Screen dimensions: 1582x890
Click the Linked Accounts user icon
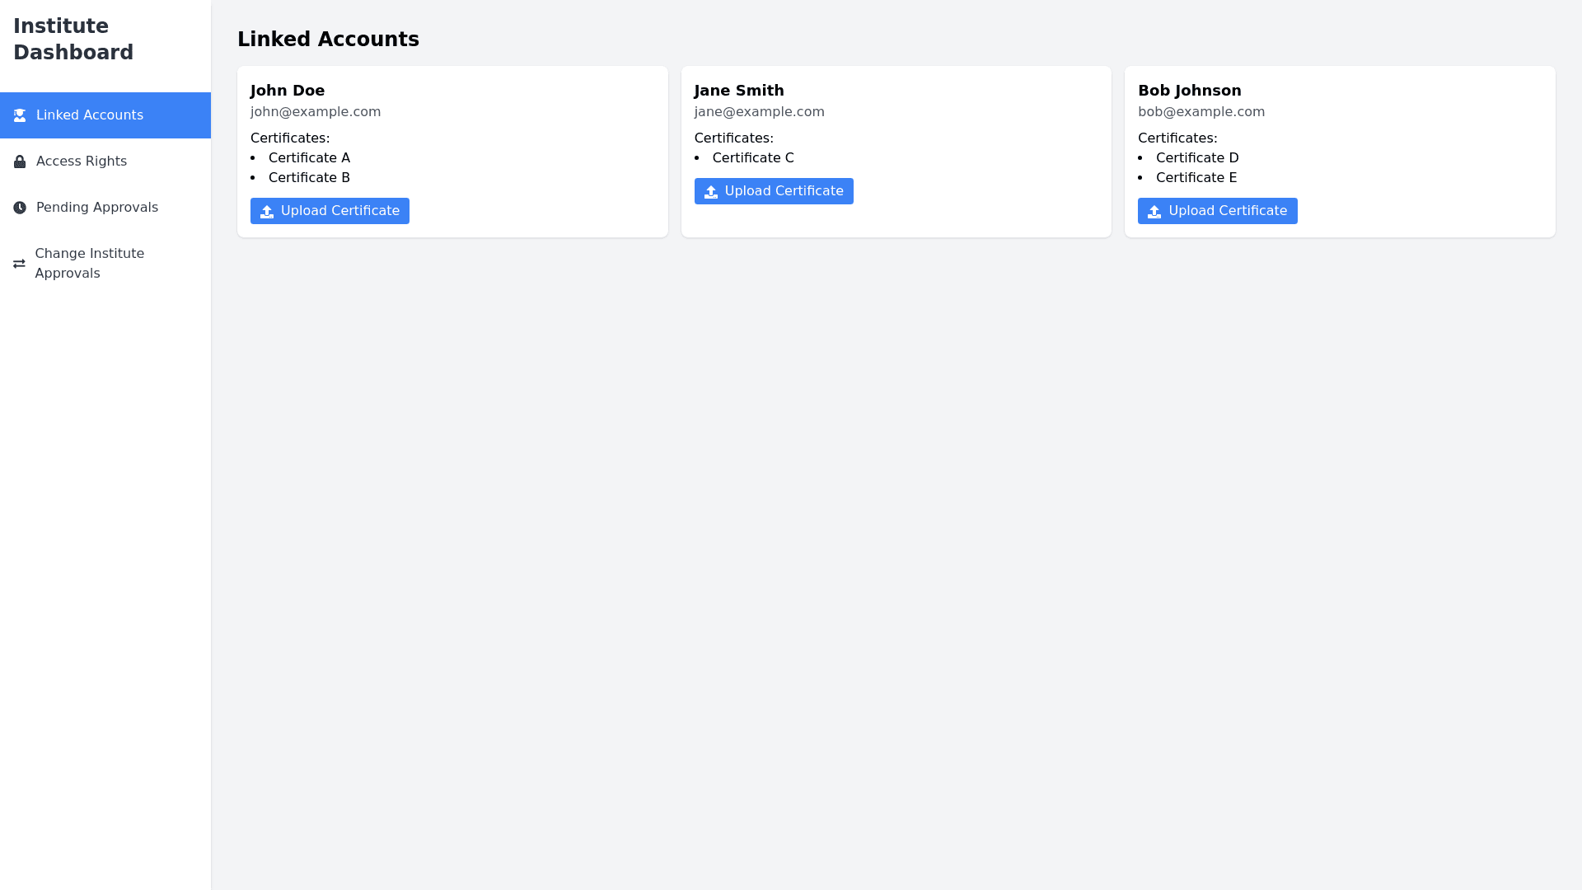coord(20,115)
